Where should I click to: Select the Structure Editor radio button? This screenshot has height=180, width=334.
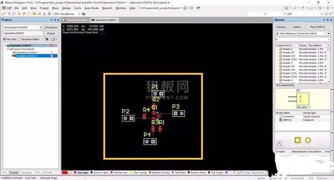[x=20, y=39]
